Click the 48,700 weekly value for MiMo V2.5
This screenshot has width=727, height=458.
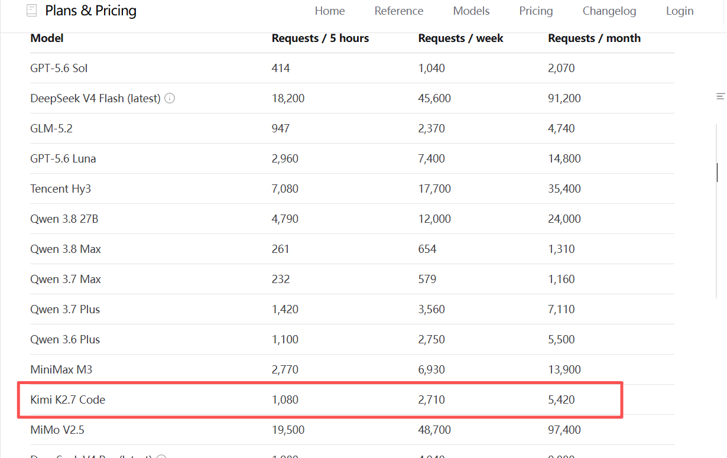pyautogui.click(x=434, y=430)
